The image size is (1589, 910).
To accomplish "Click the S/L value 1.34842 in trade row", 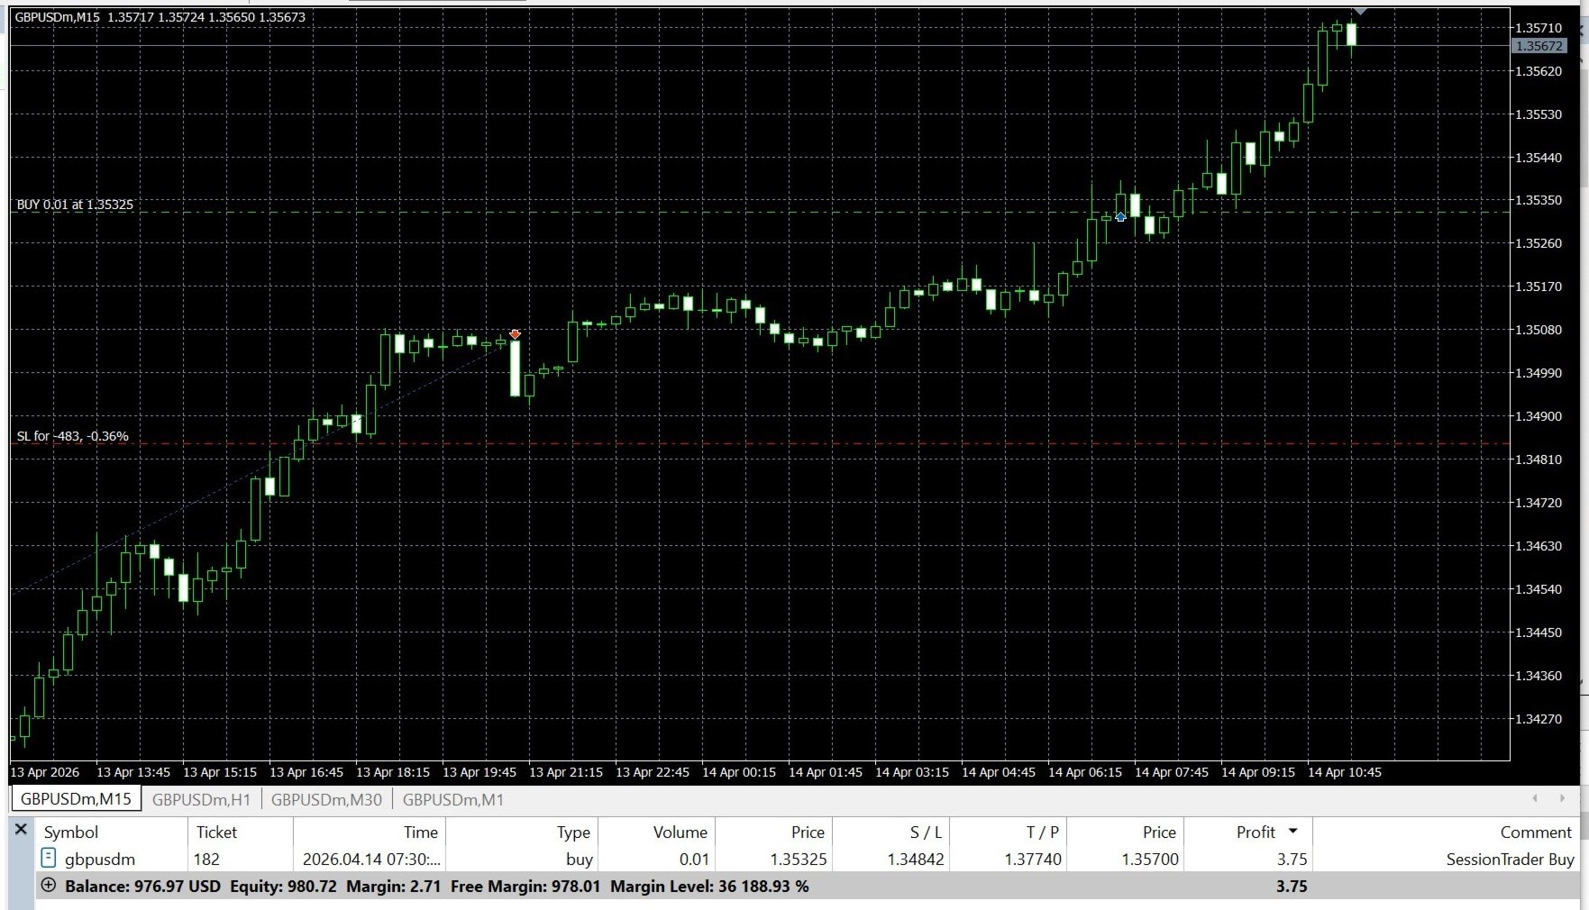I will tap(916, 860).
